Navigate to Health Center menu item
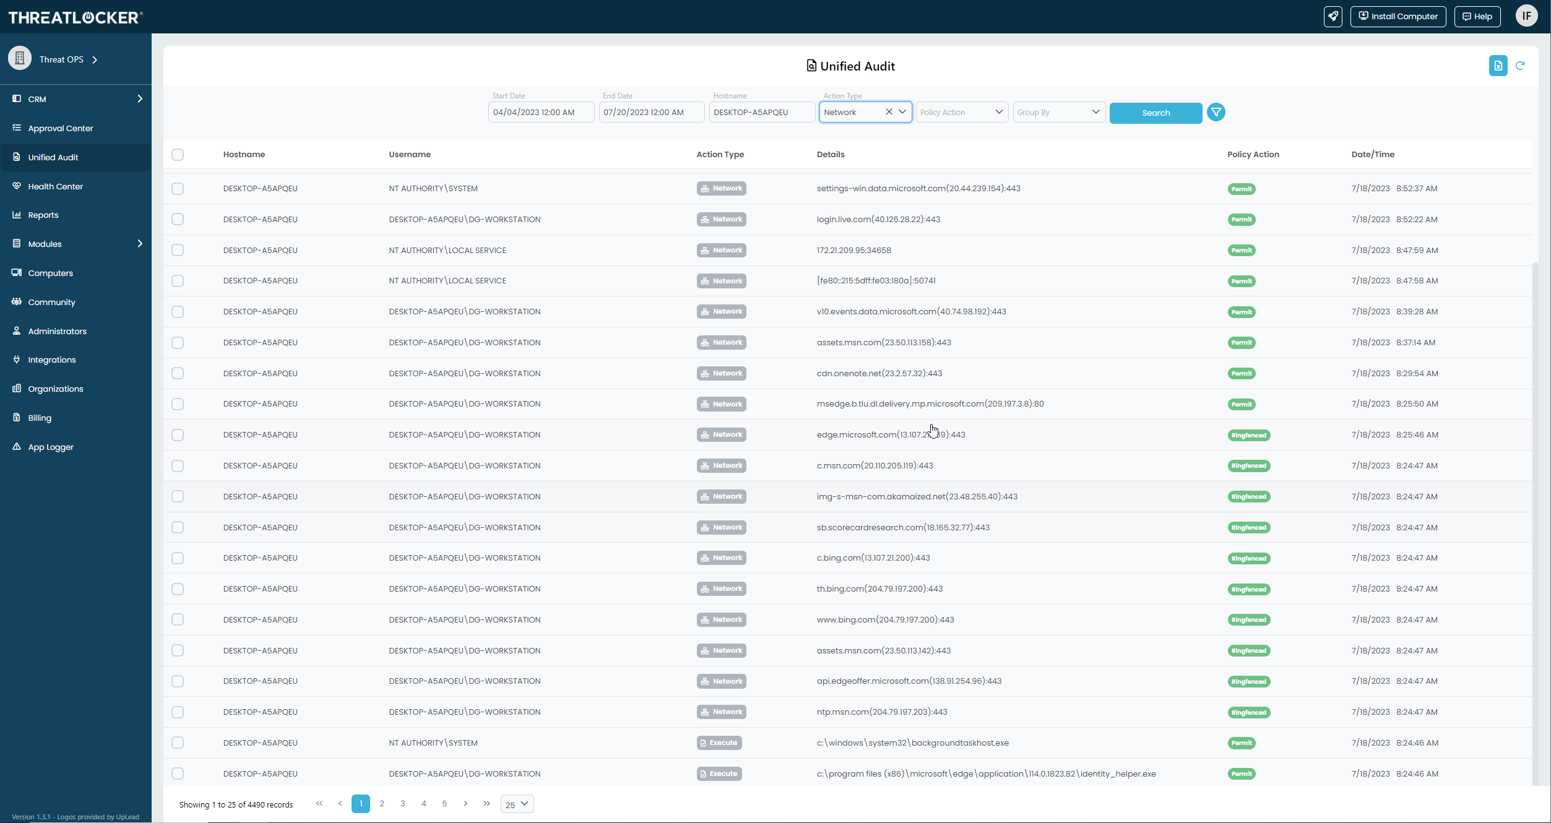This screenshot has height=823, width=1551. 55,186
